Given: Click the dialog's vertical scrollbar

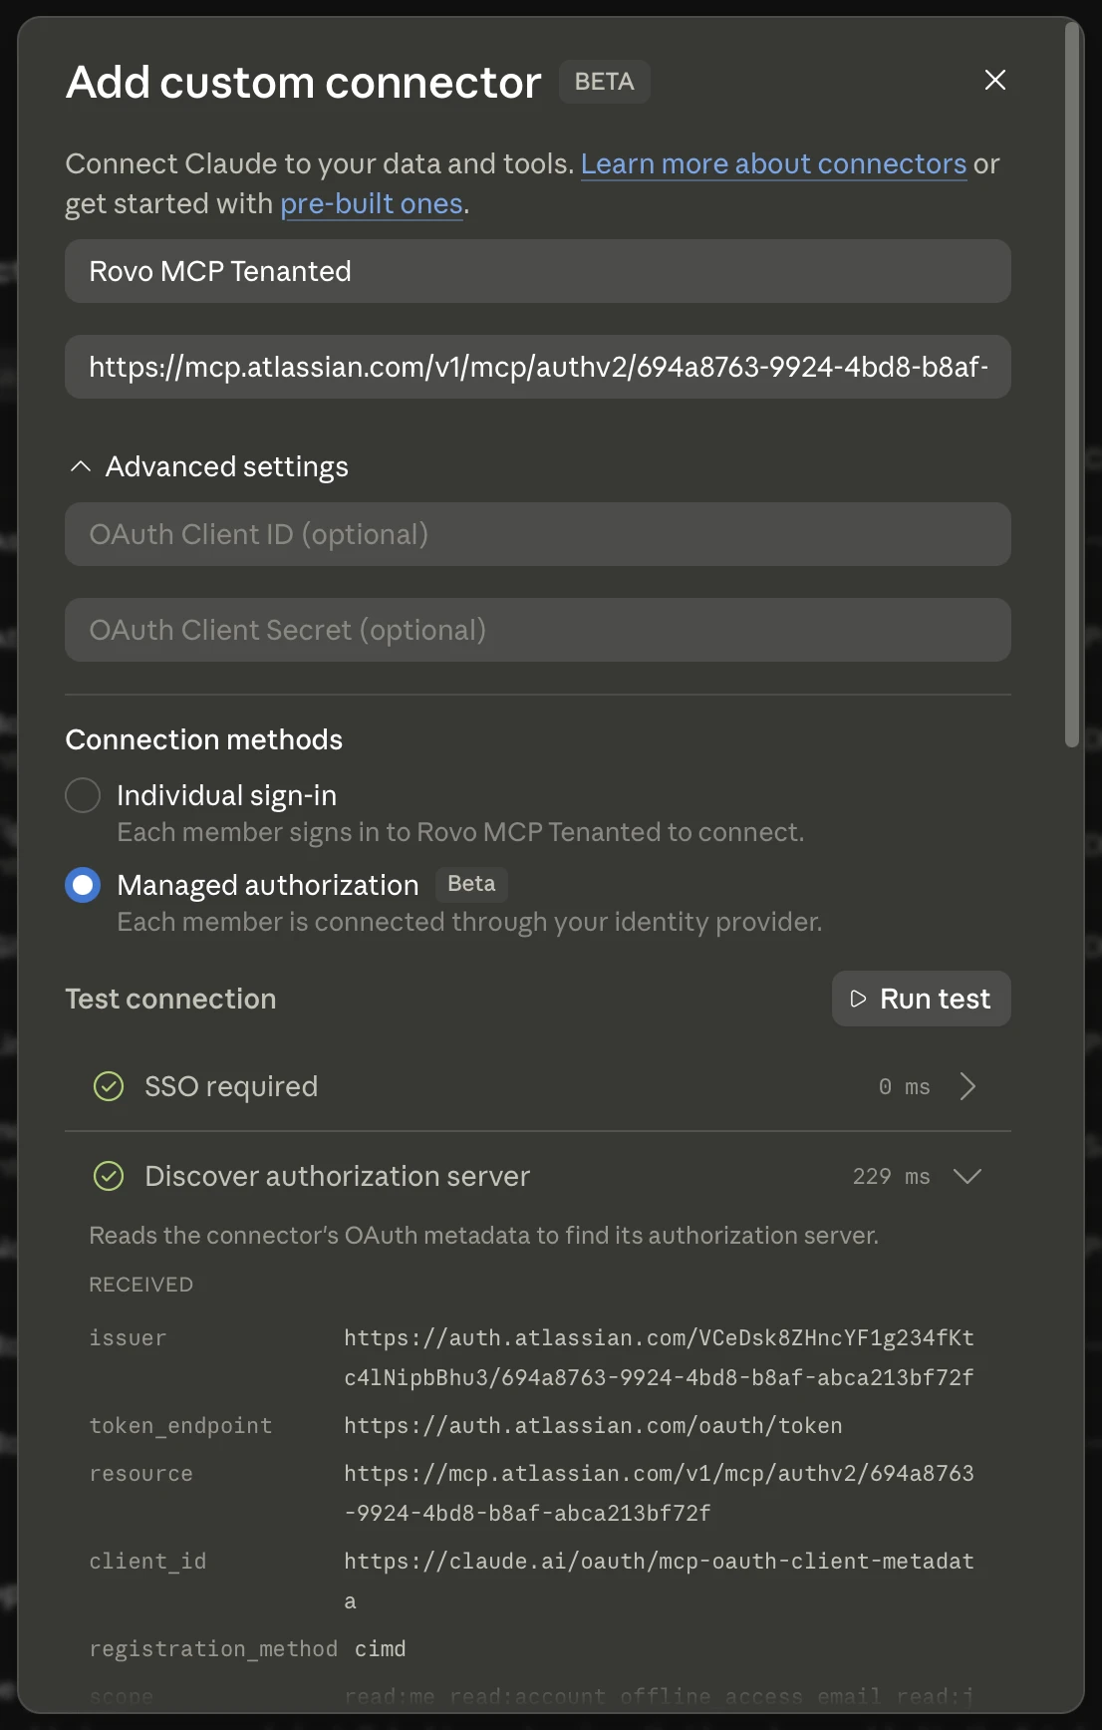Looking at the screenshot, I should tap(1072, 385).
